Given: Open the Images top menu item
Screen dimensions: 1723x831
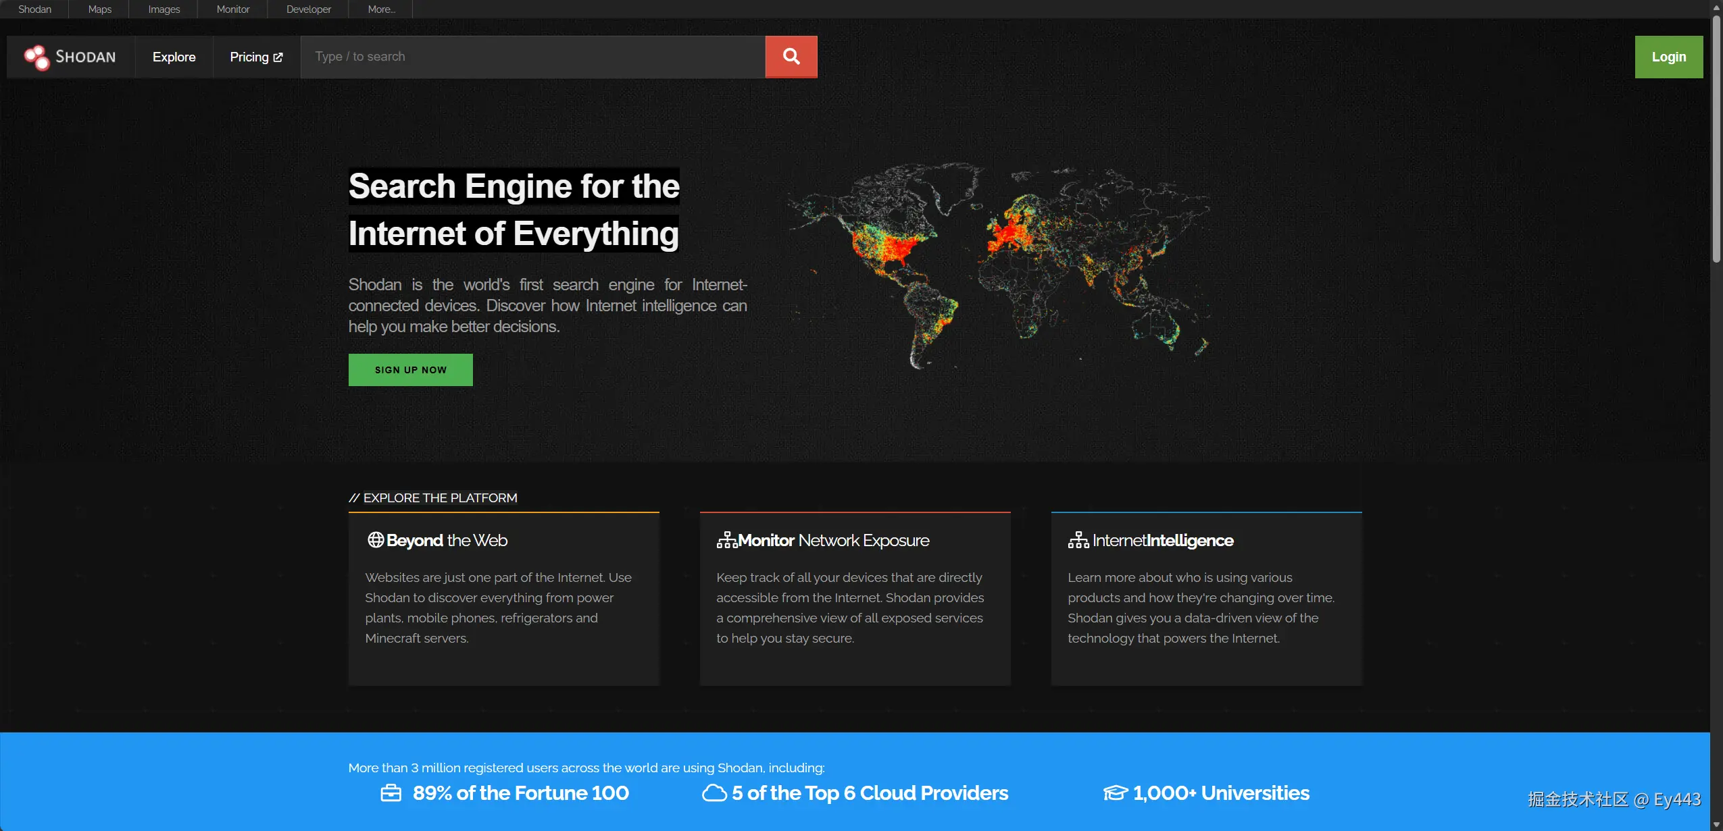Looking at the screenshot, I should [x=164, y=9].
